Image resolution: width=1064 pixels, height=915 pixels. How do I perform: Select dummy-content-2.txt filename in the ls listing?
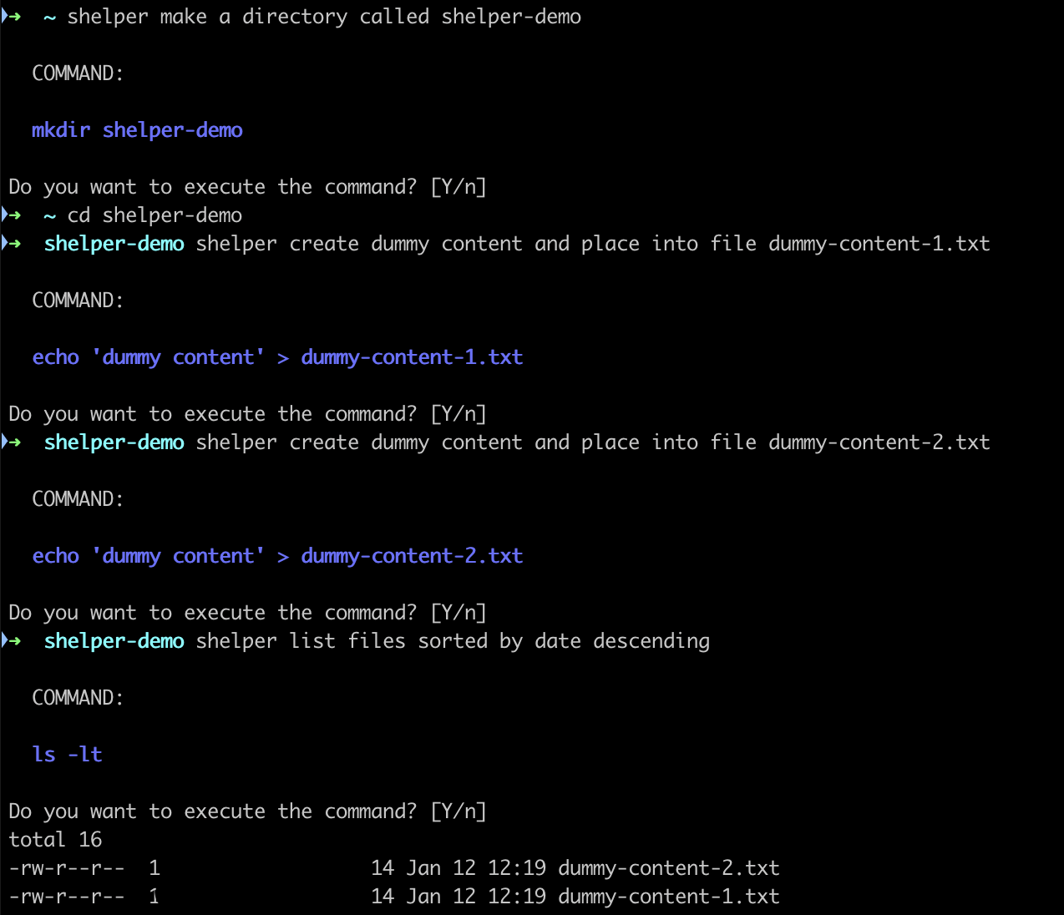pos(669,868)
